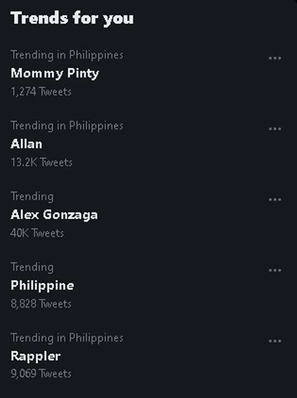Click the 8,828 Tweets count
297x398 pixels.
[x=41, y=304]
